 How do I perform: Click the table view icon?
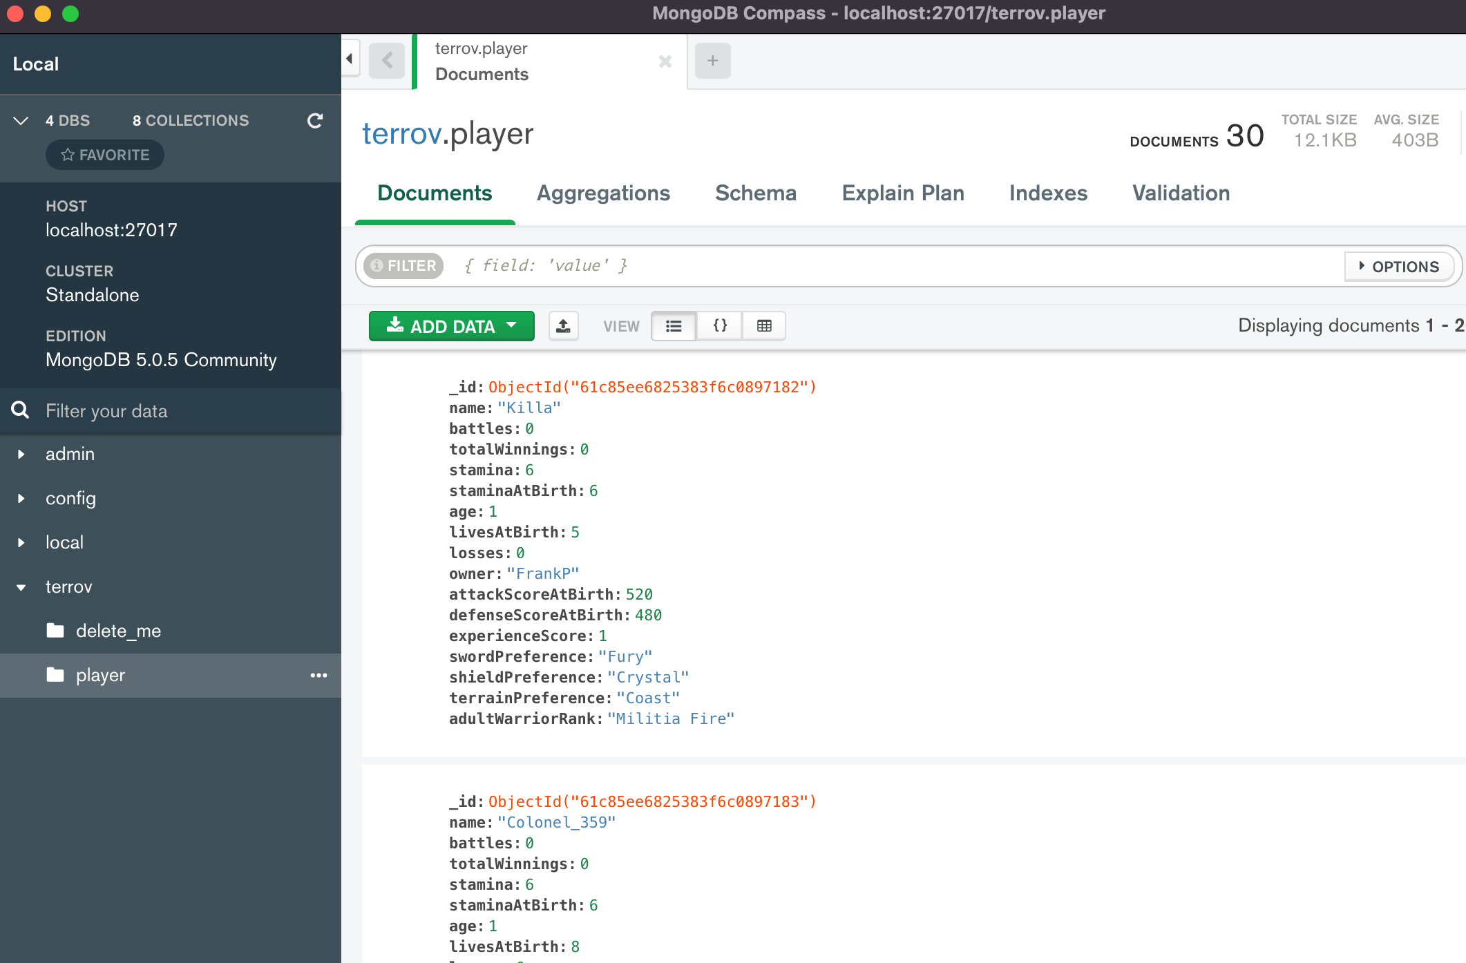coord(763,325)
